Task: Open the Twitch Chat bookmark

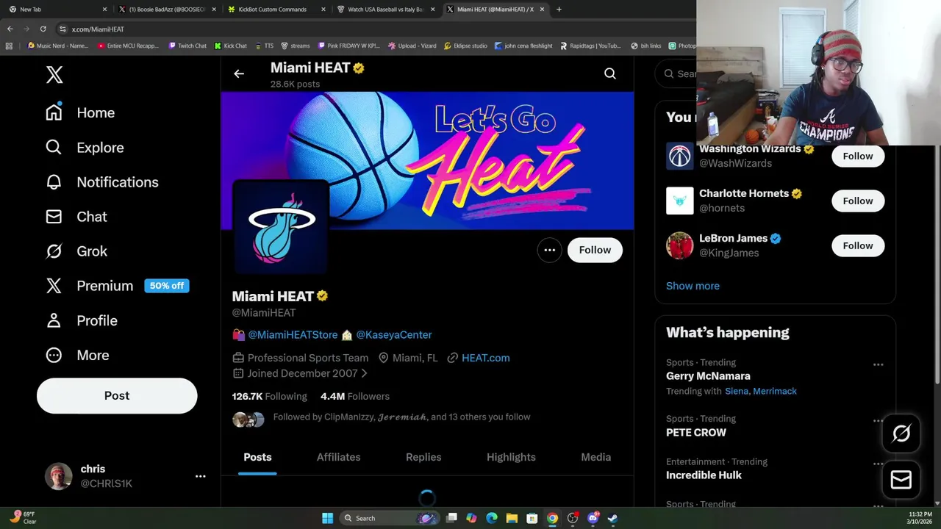Action: (187, 46)
